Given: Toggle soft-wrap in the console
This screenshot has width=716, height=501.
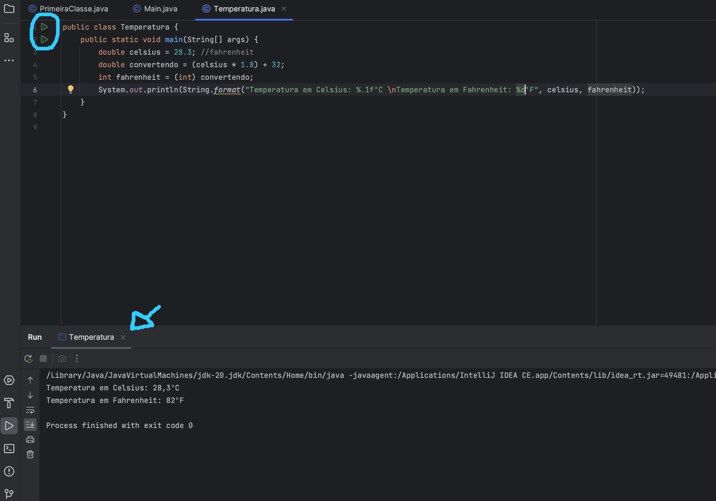Looking at the screenshot, I should (30, 410).
